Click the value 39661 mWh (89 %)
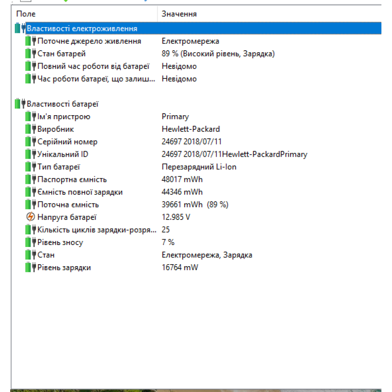Viewport: 392px width, 392px height. [195, 205]
